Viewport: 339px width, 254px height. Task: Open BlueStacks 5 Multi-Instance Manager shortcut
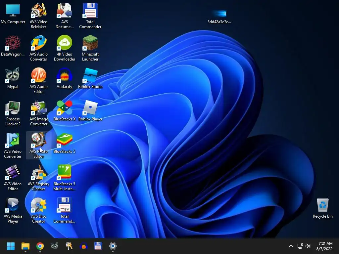[x=65, y=178]
